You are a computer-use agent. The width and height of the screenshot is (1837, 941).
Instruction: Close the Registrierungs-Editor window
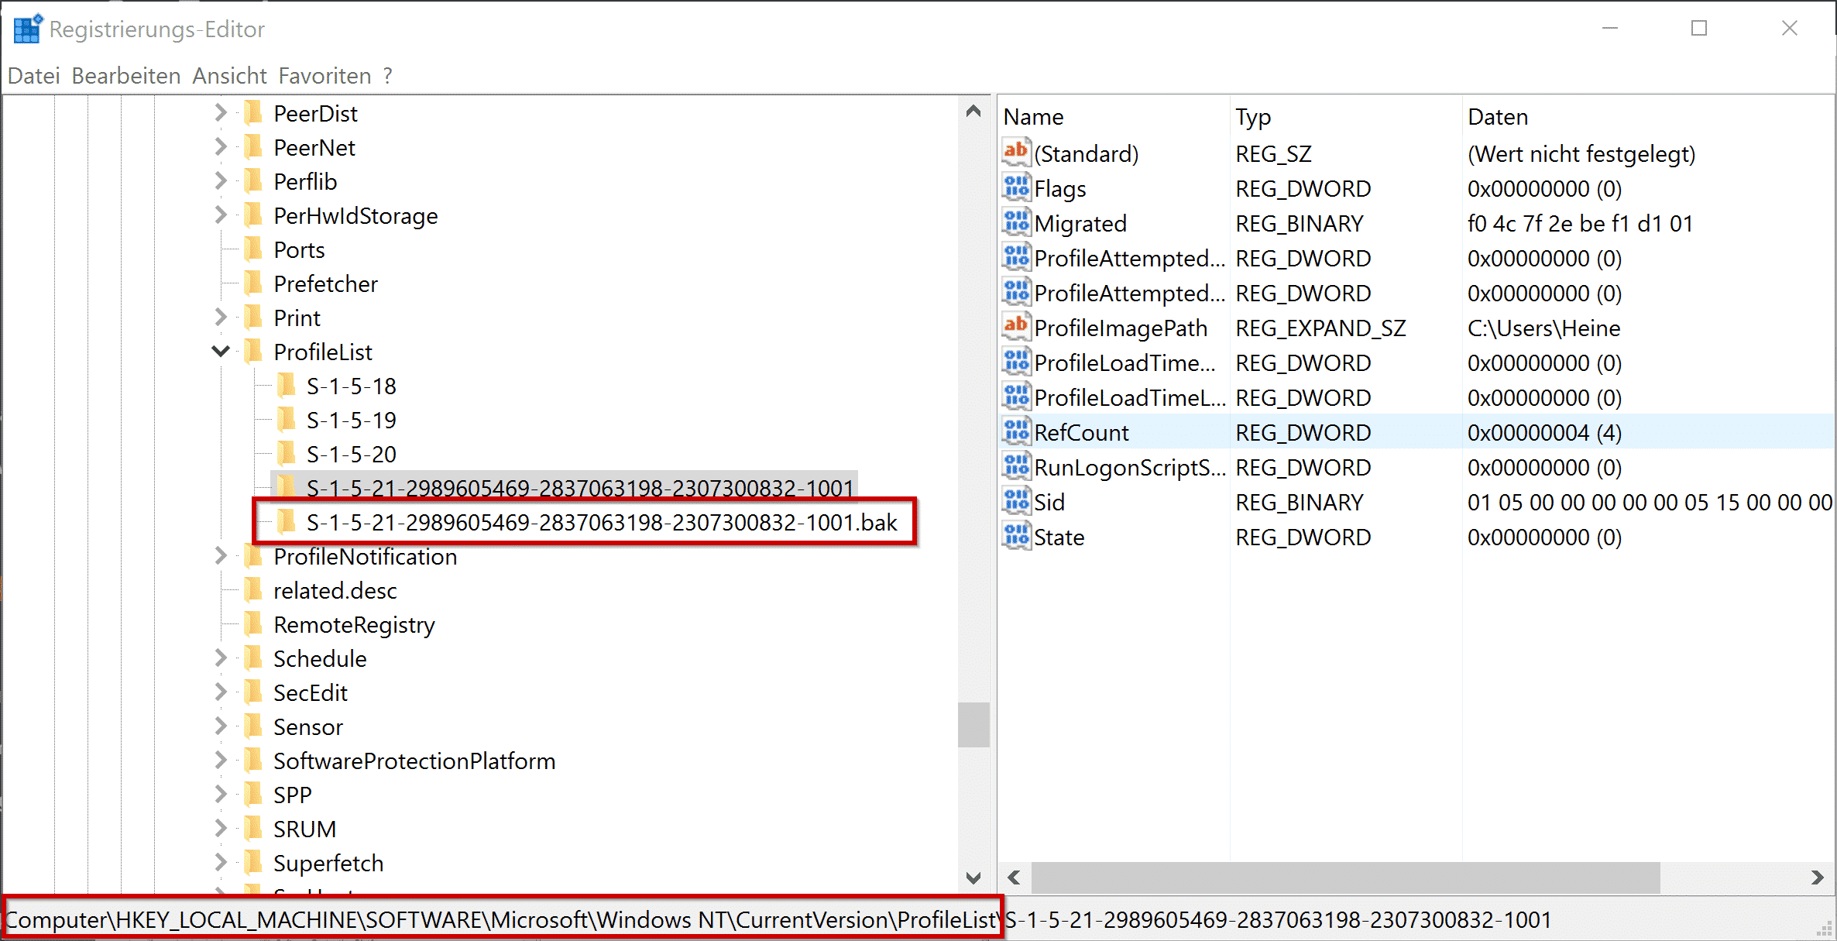(x=1790, y=29)
